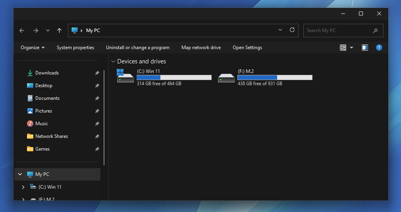Expand address bar breadcrumb chevron before My PC
The width and height of the screenshot is (401, 212).
(x=81, y=31)
